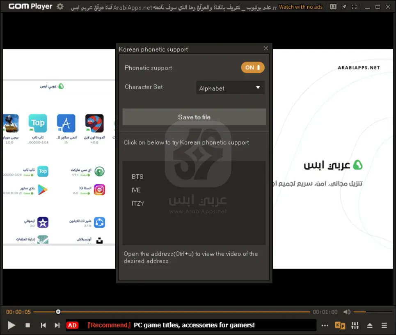Toggle Phonetic support ON switch
Screen dimensions: 396x335
coord(253,68)
